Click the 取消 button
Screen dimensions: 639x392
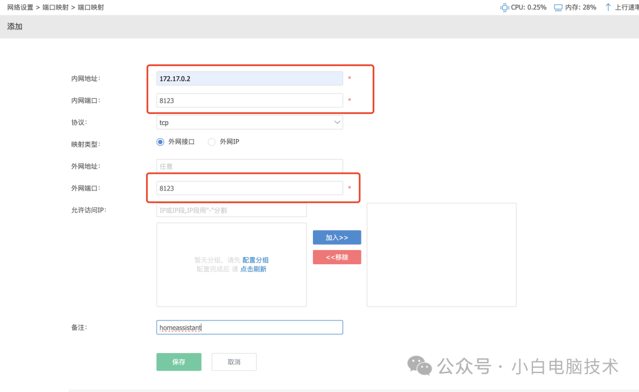tap(234, 362)
